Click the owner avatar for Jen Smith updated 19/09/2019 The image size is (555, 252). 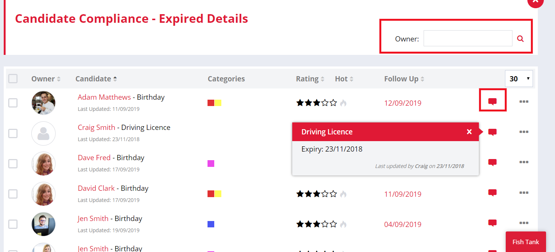click(x=43, y=224)
